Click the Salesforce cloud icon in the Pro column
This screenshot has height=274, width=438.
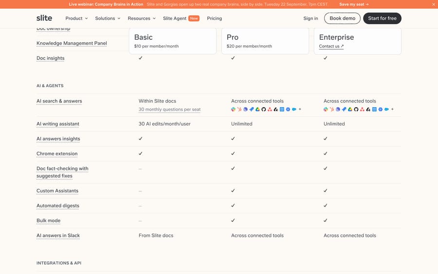coord(294,109)
